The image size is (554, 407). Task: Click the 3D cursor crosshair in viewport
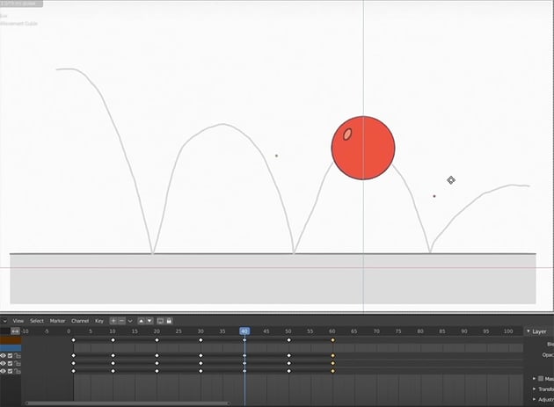[x=451, y=180]
